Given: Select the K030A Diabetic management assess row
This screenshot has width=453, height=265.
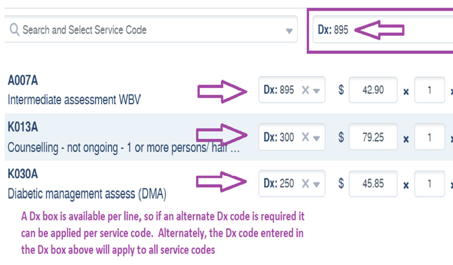Looking at the screenshot, I should pos(229,184).
